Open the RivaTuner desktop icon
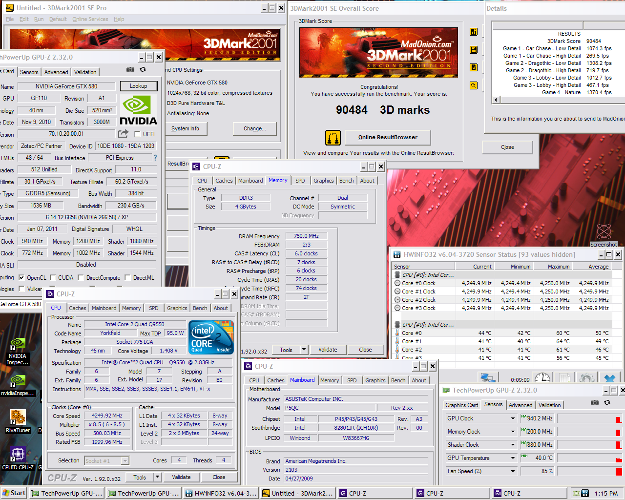This screenshot has width=625, height=500. 18,422
